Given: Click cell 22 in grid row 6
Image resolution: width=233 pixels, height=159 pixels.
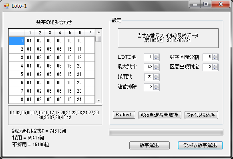Looking at the screenshot, I should click(x=80, y=83).
